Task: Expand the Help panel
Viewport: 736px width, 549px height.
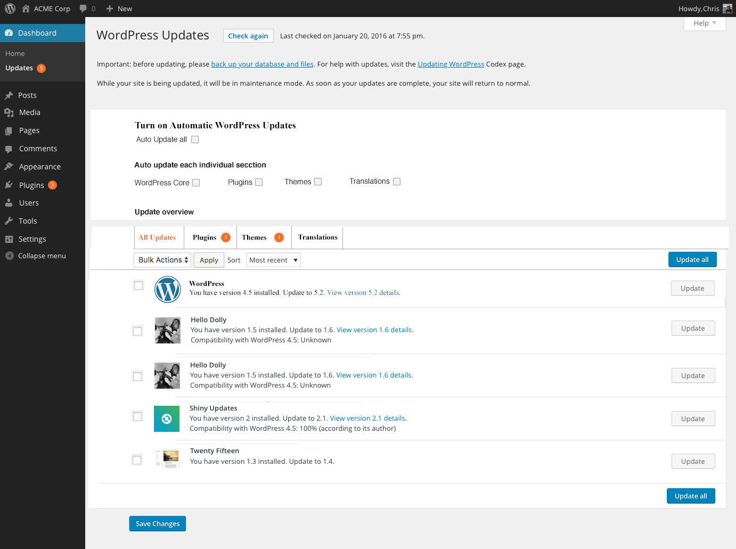Action: tap(704, 23)
